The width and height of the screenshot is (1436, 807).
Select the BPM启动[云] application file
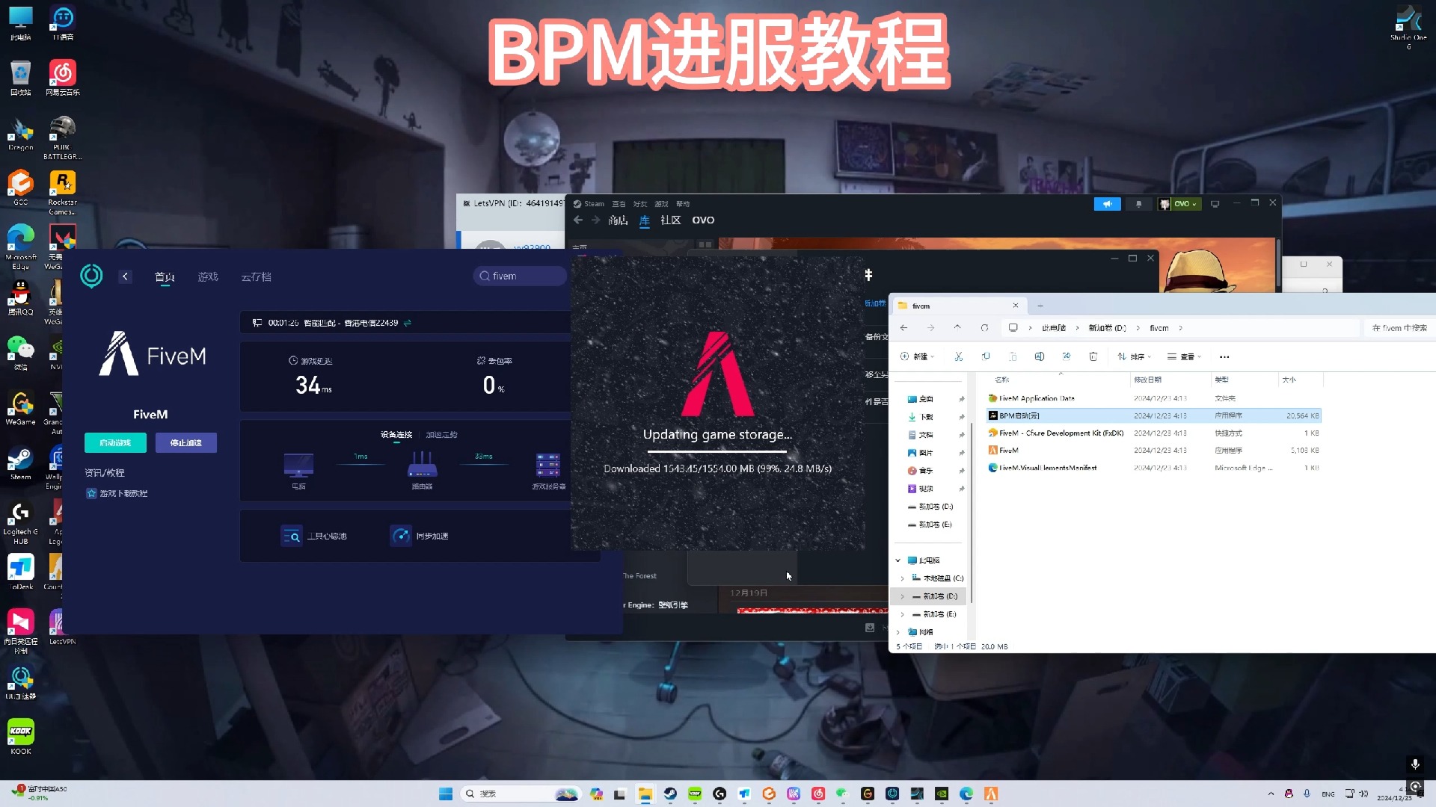(1019, 415)
